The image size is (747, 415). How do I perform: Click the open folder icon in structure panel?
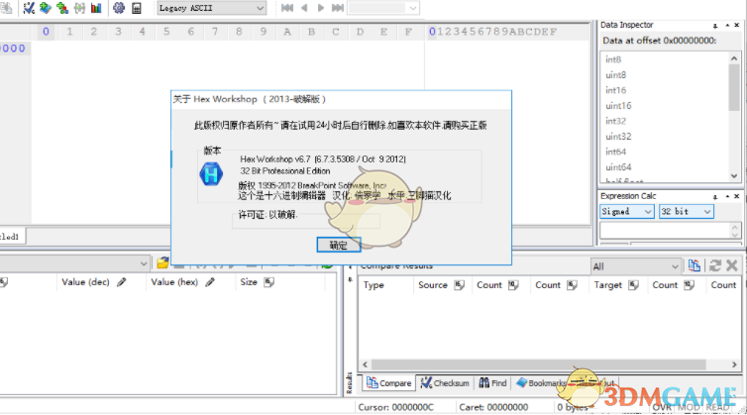[x=162, y=262]
